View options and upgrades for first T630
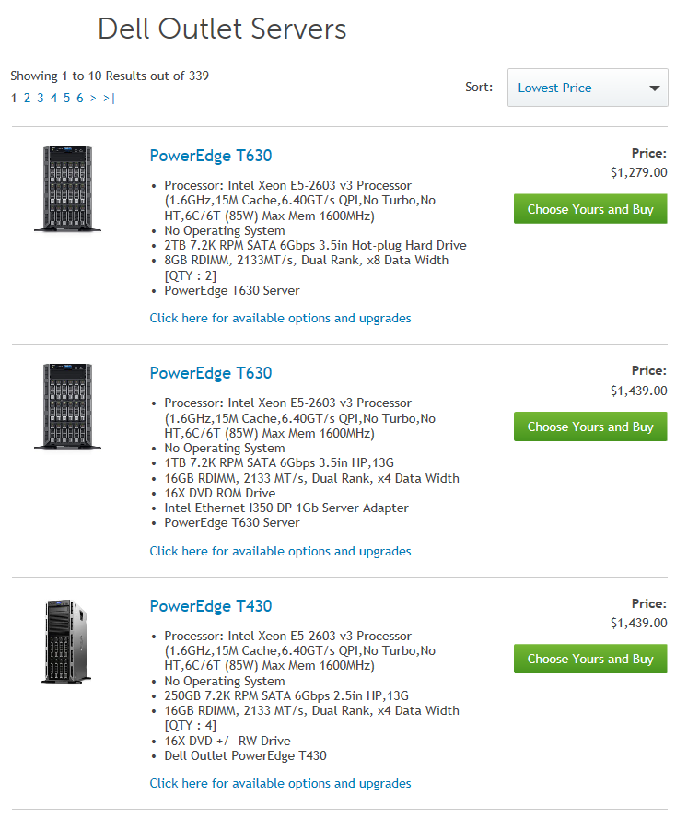Image resolution: width=699 pixels, height=818 pixels. pos(280,318)
